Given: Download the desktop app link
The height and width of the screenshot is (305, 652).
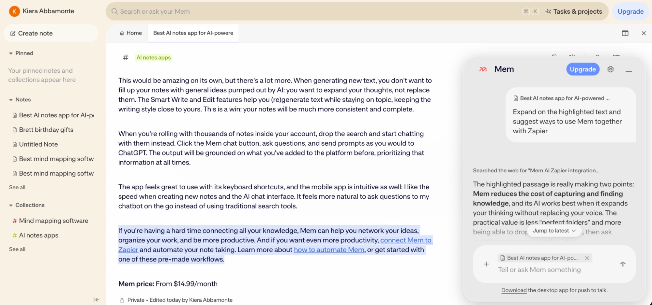Looking at the screenshot, I should 514,290.
